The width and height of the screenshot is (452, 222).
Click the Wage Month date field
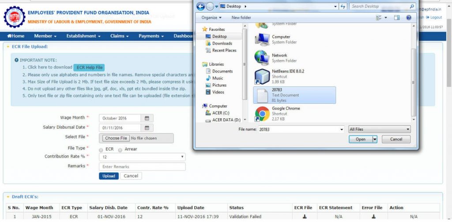pyautogui.click(x=120, y=118)
